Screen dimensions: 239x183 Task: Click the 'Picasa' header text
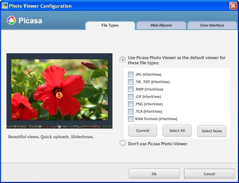30,21
